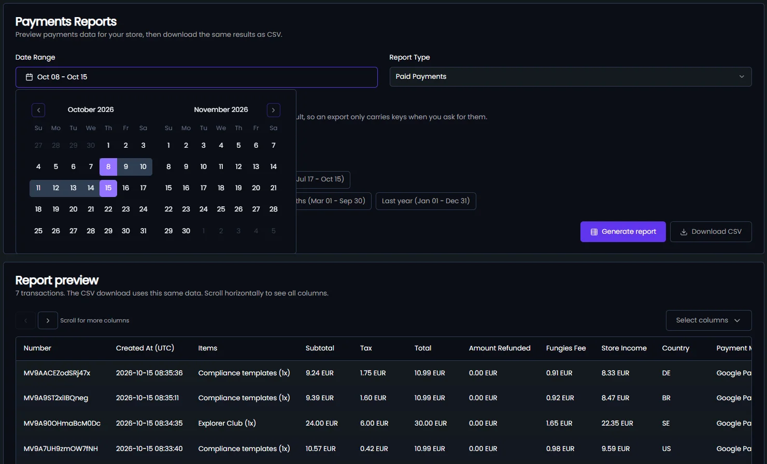Click the October 2026 month label
This screenshot has width=767, height=464.
pyautogui.click(x=91, y=110)
